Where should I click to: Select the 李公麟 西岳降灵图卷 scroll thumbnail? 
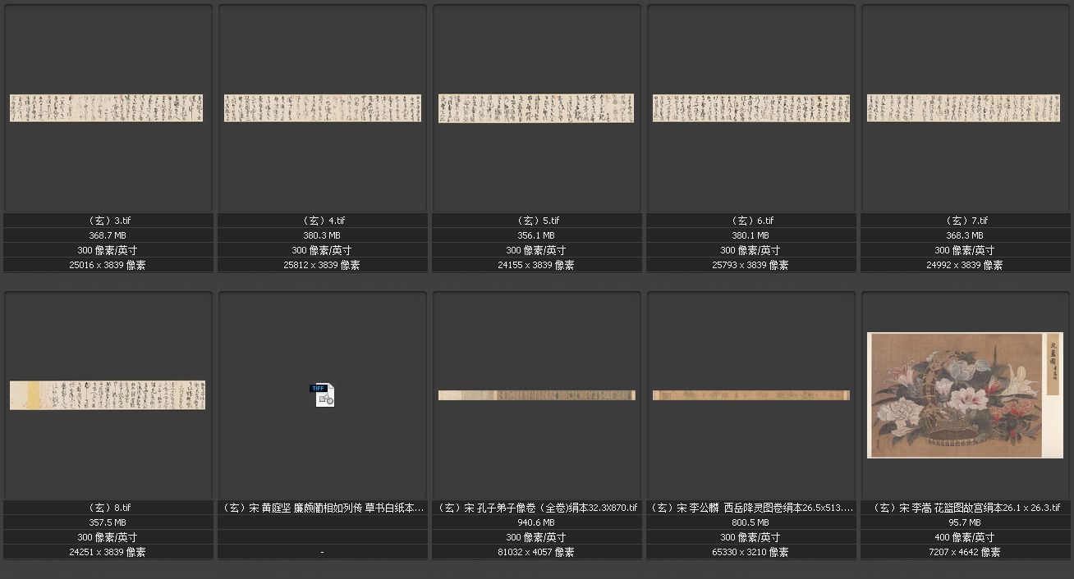(750, 395)
